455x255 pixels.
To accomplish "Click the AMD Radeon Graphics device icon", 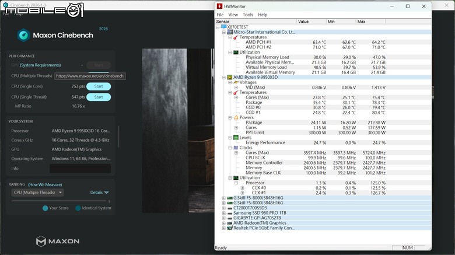I will click(230, 223).
